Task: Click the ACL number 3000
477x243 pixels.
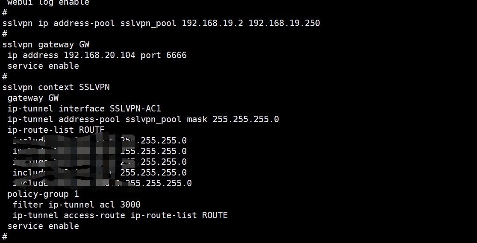Action: tap(130, 205)
